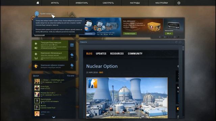Go to next store carousel page arrow

coord(175,37)
